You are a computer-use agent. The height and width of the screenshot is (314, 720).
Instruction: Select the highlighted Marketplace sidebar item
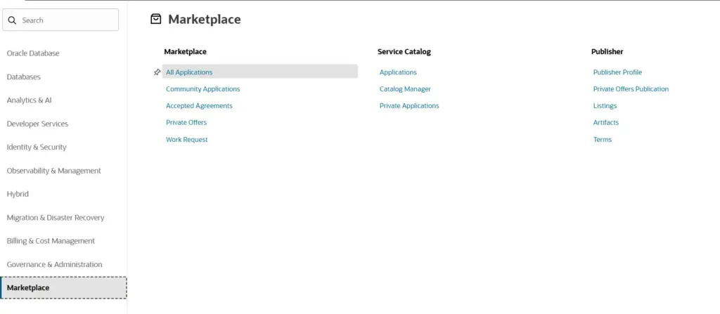[x=63, y=288]
